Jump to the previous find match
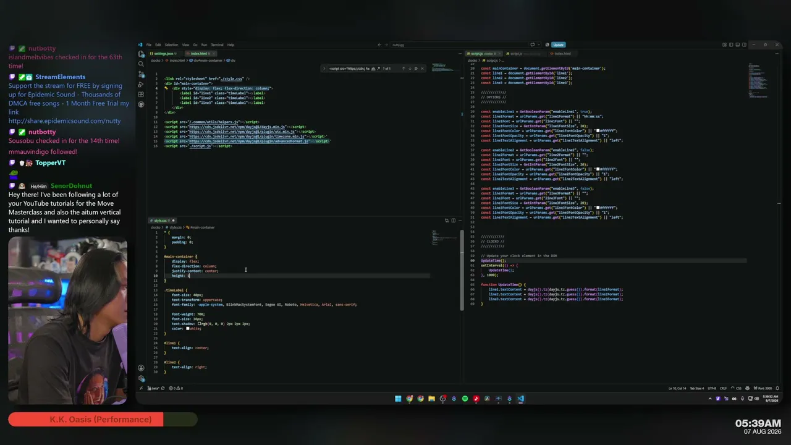 click(404, 69)
